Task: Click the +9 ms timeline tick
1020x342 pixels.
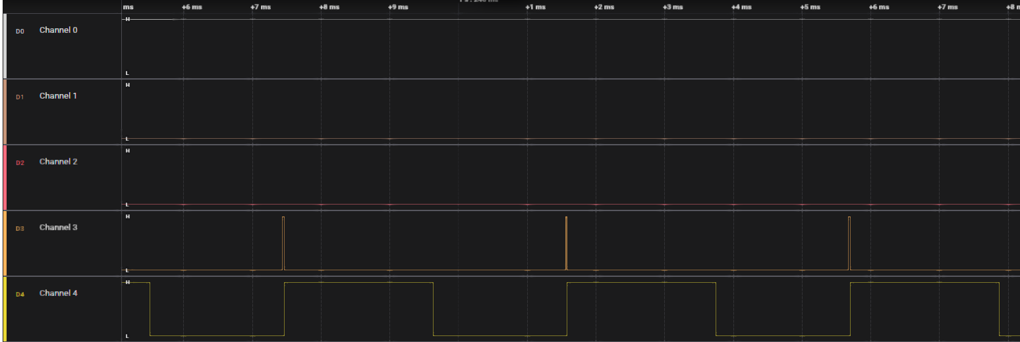Action: coord(397,7)
